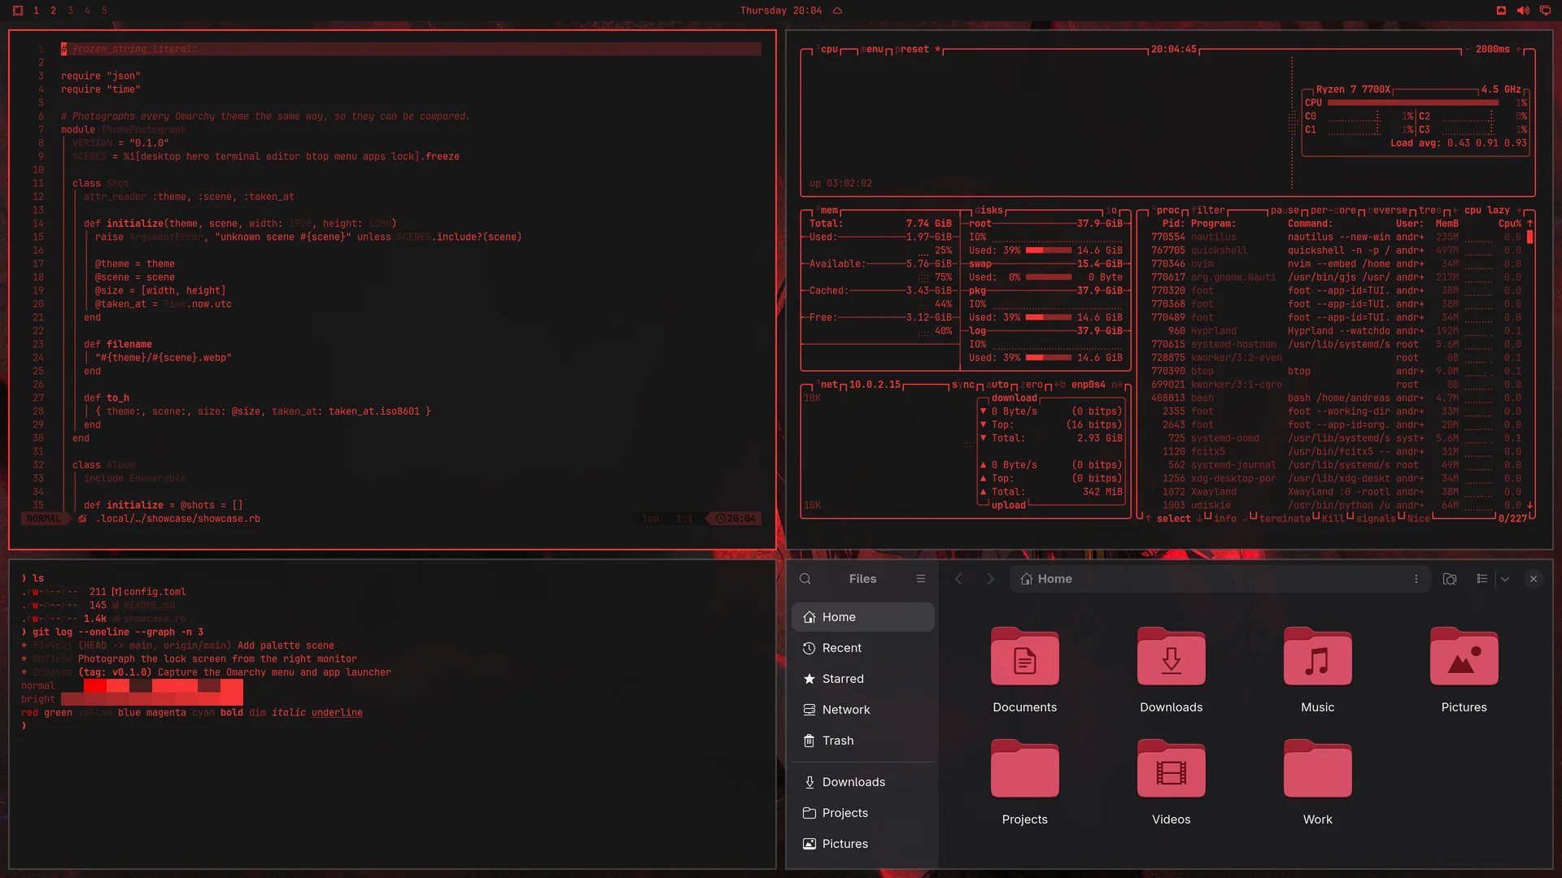Select Projects bookmark in sidebar
Screen dimensions: 1562x878
pos(862,813)
